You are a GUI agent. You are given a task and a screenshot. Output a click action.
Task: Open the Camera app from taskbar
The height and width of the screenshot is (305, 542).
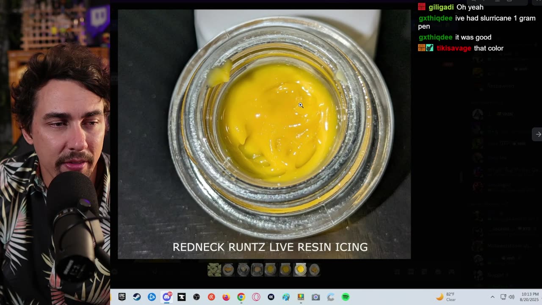coord(315,297)
